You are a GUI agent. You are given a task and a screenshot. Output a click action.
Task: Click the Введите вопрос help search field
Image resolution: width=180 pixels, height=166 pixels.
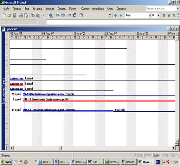pyautogui.click(x=161, y=9)
